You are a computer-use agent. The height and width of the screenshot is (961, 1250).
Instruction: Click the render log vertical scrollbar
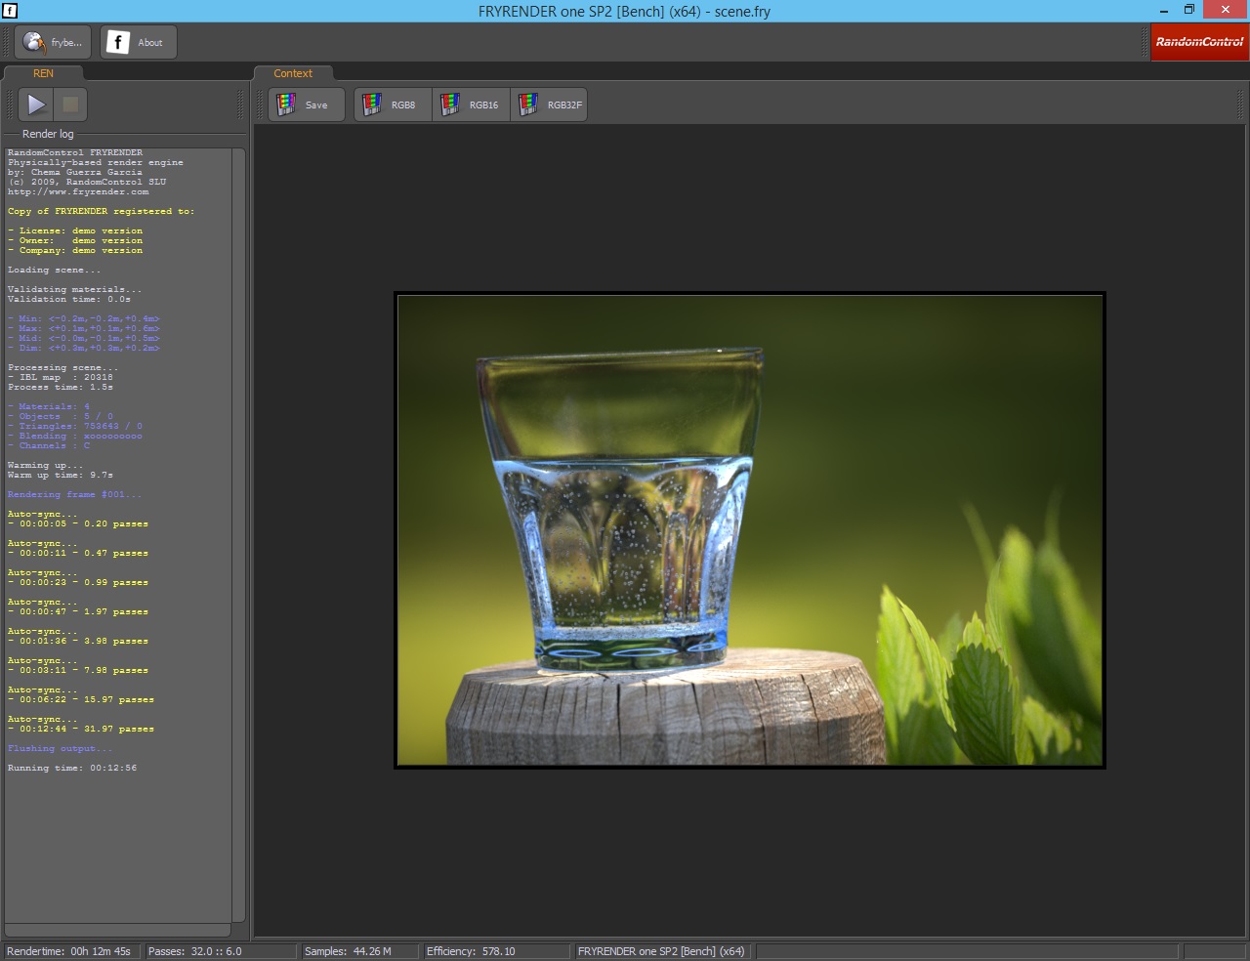pos(238,534)
